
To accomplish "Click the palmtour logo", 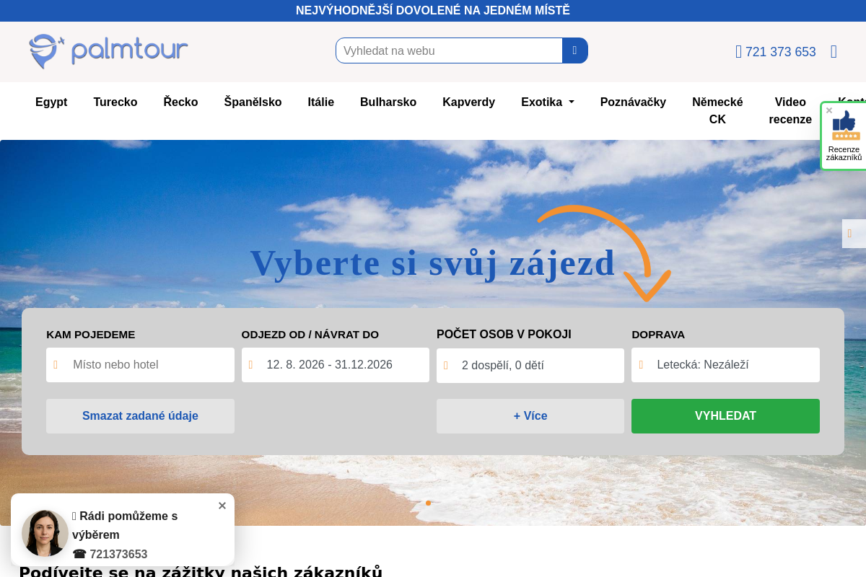I will pyautogui.click(x=108, y=51).
